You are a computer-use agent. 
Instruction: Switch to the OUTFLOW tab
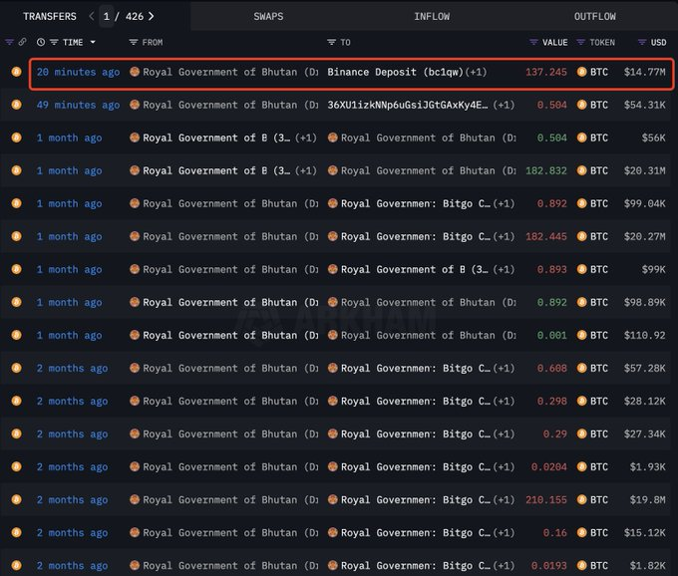coord(594,16)
